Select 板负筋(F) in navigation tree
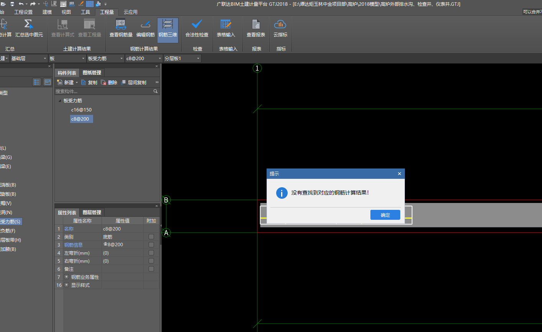The image size is (542, 332). click(8, 231)
